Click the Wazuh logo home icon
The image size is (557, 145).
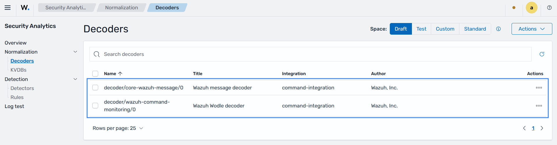(x=25, y=8)
